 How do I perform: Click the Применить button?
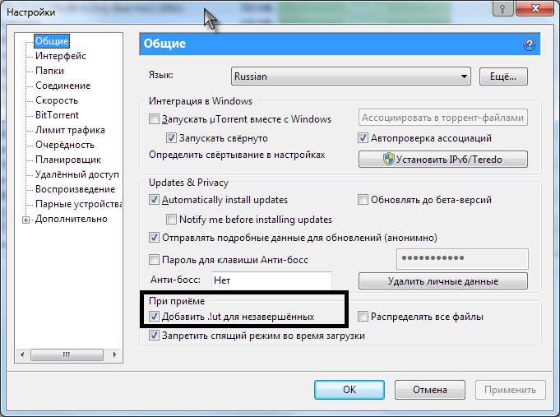[x=510, y=390]
